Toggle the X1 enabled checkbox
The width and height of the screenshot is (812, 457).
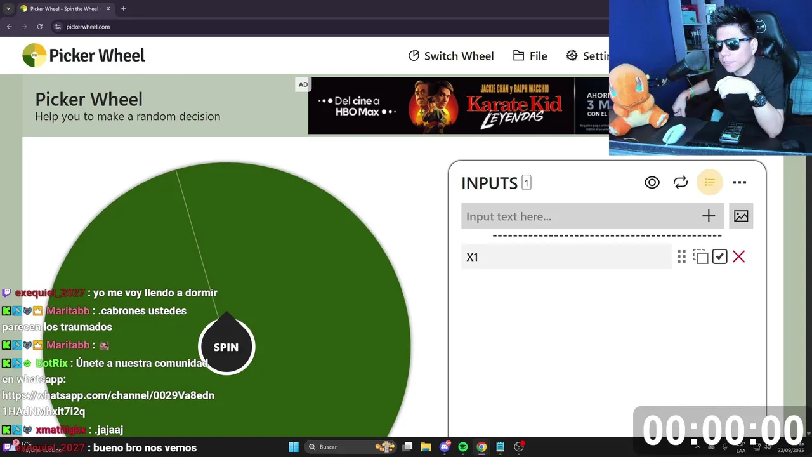click(x=719, y=256)
